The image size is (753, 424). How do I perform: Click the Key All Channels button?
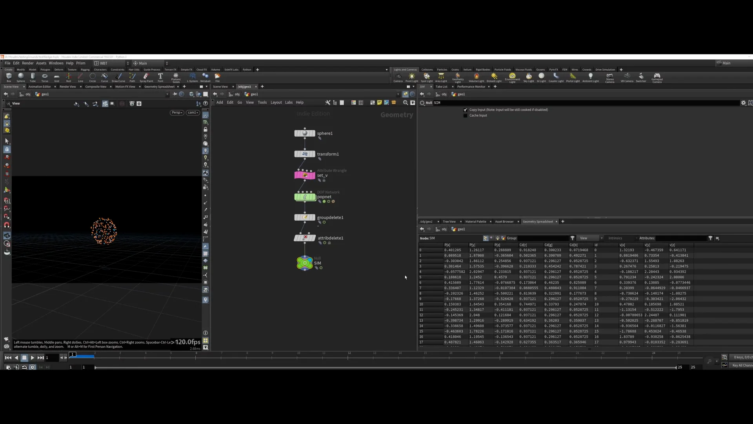741,366
